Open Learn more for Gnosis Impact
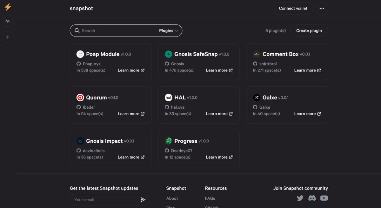381x208 pixels. [x=131, y=157]
